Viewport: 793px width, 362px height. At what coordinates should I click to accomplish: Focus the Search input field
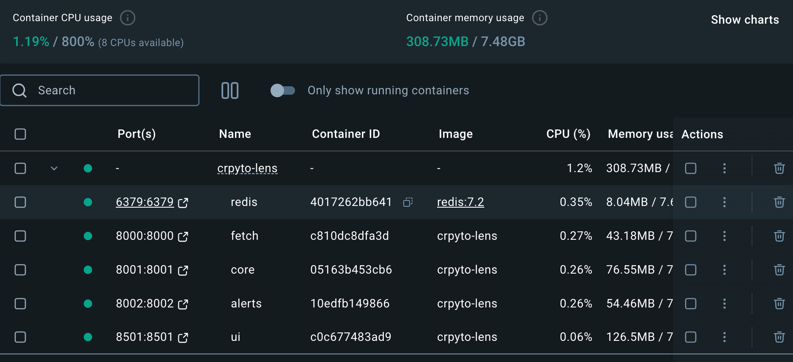point(100,90)
